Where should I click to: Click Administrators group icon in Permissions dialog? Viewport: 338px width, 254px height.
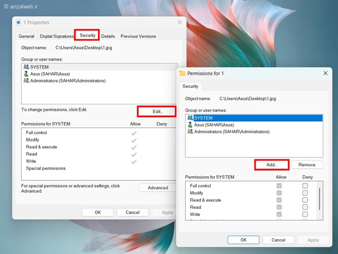(190, 131)
